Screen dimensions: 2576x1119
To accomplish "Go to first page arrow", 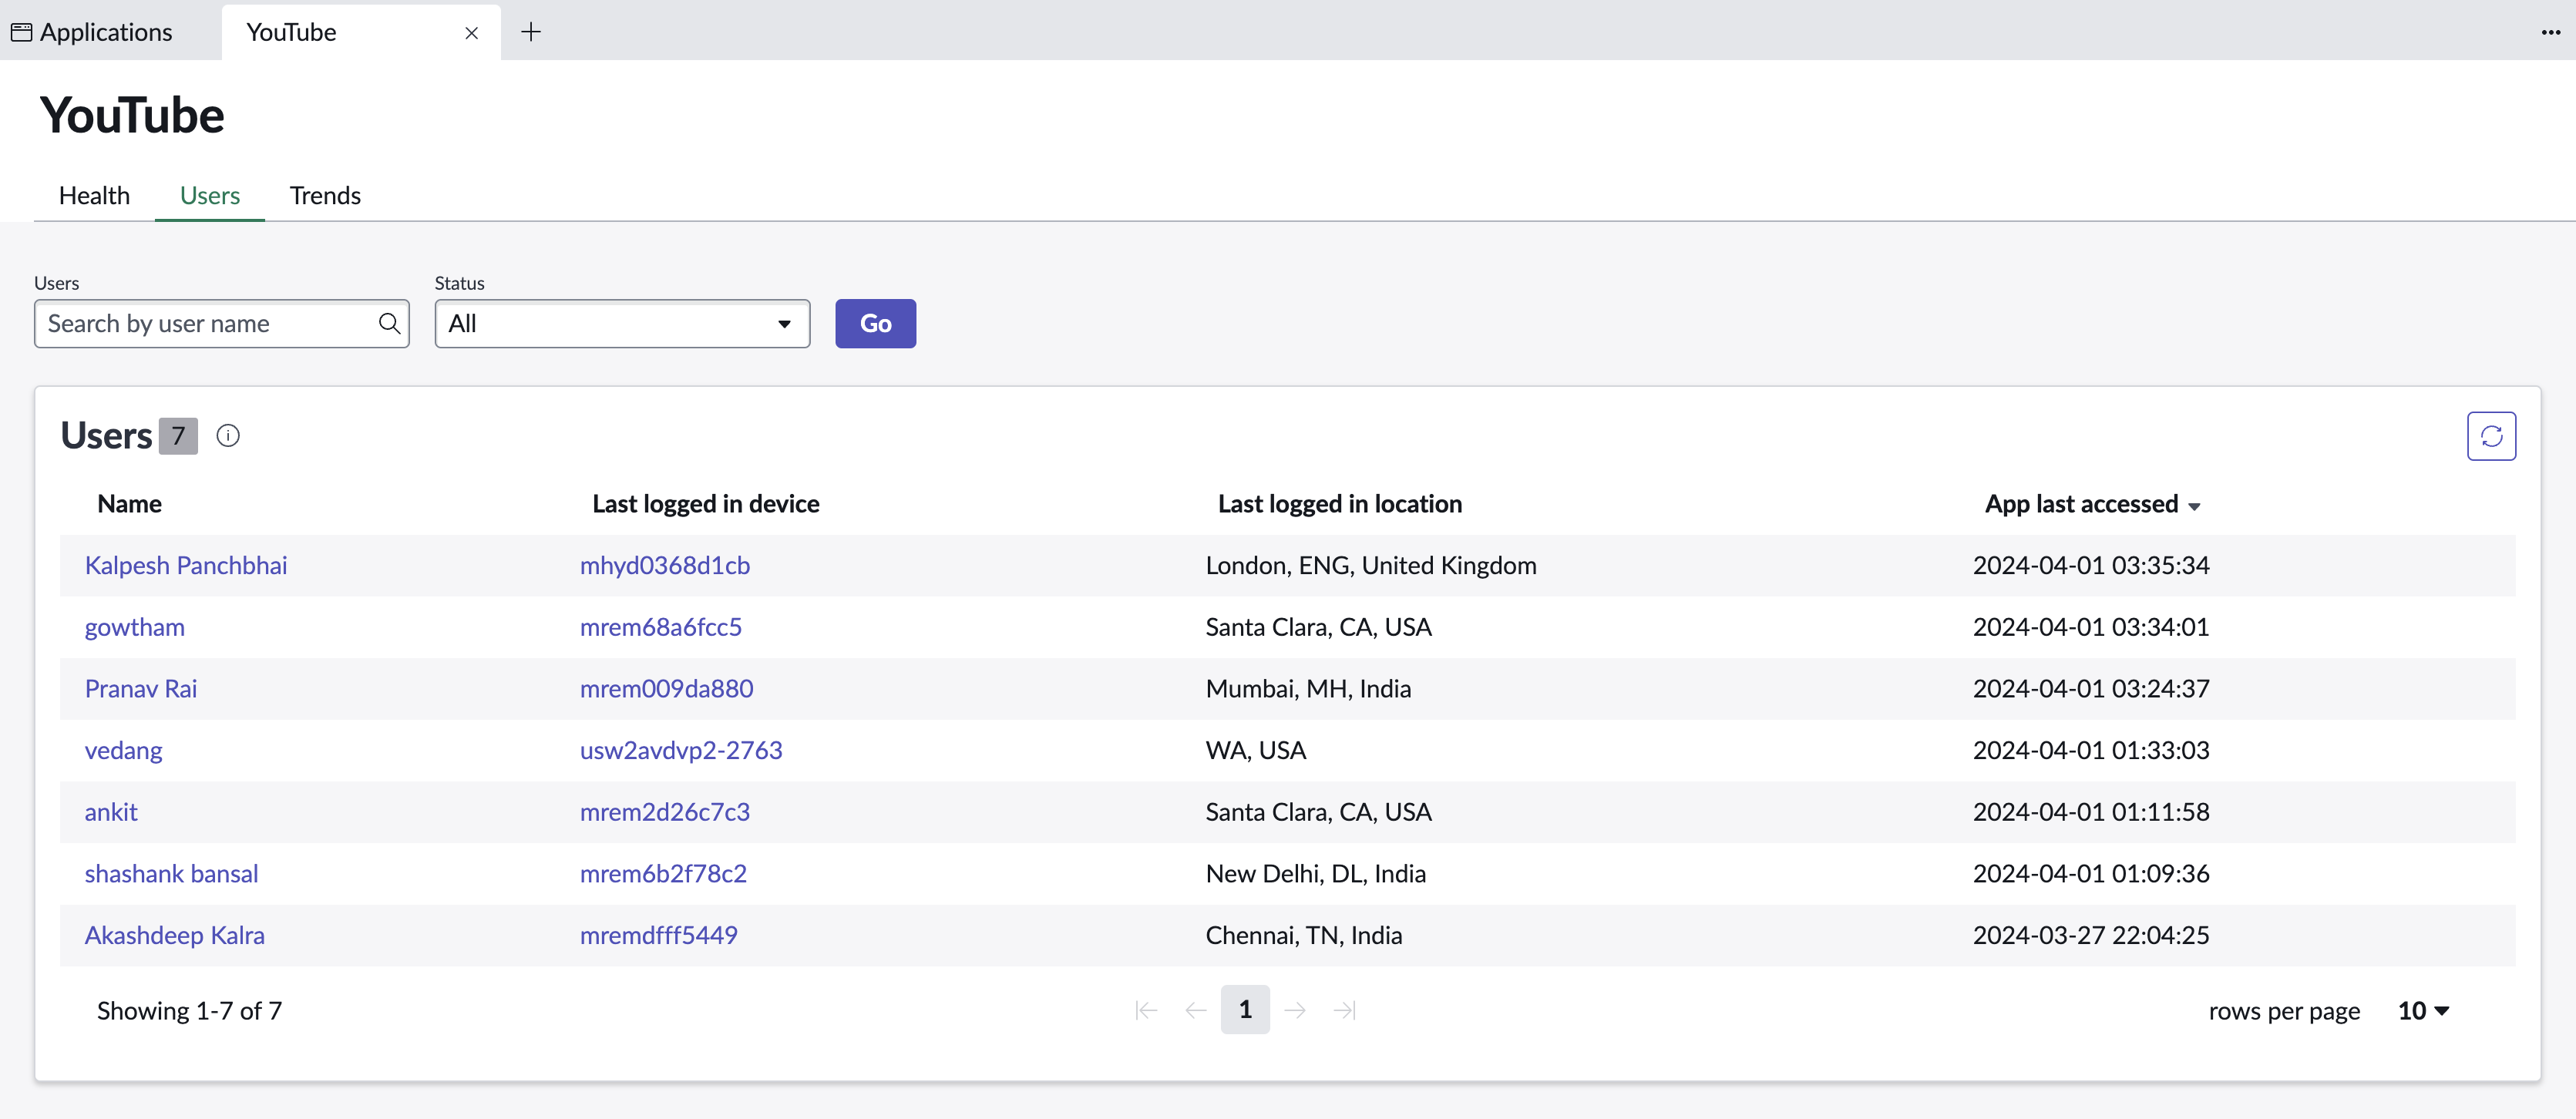I will click(1146, 1010).
